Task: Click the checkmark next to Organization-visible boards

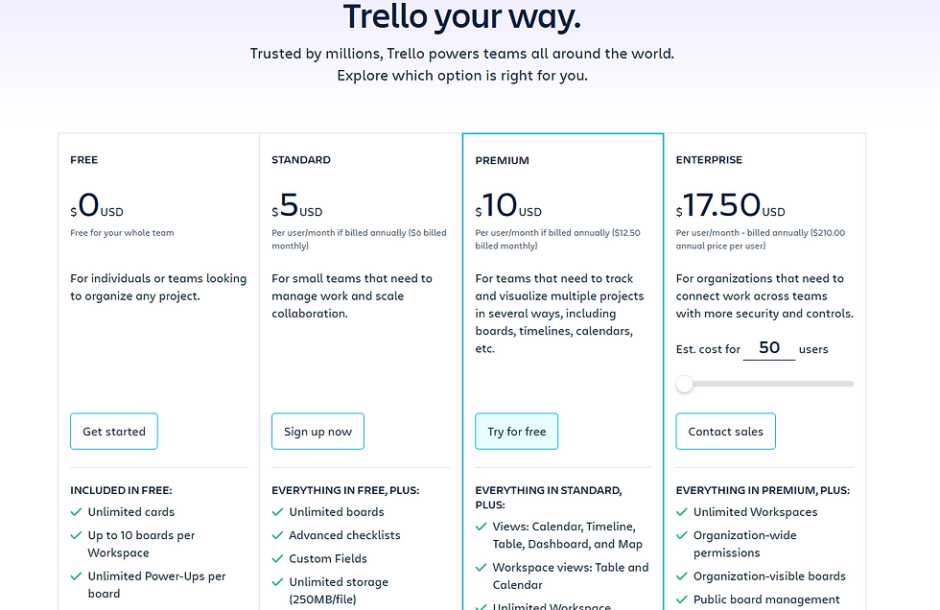Action: click(682, 576)
